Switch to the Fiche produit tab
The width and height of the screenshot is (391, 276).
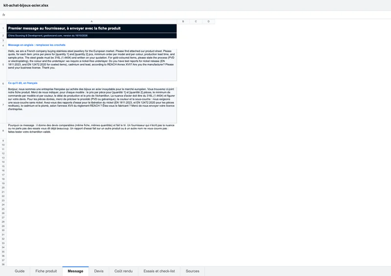(x=46, y=271)
